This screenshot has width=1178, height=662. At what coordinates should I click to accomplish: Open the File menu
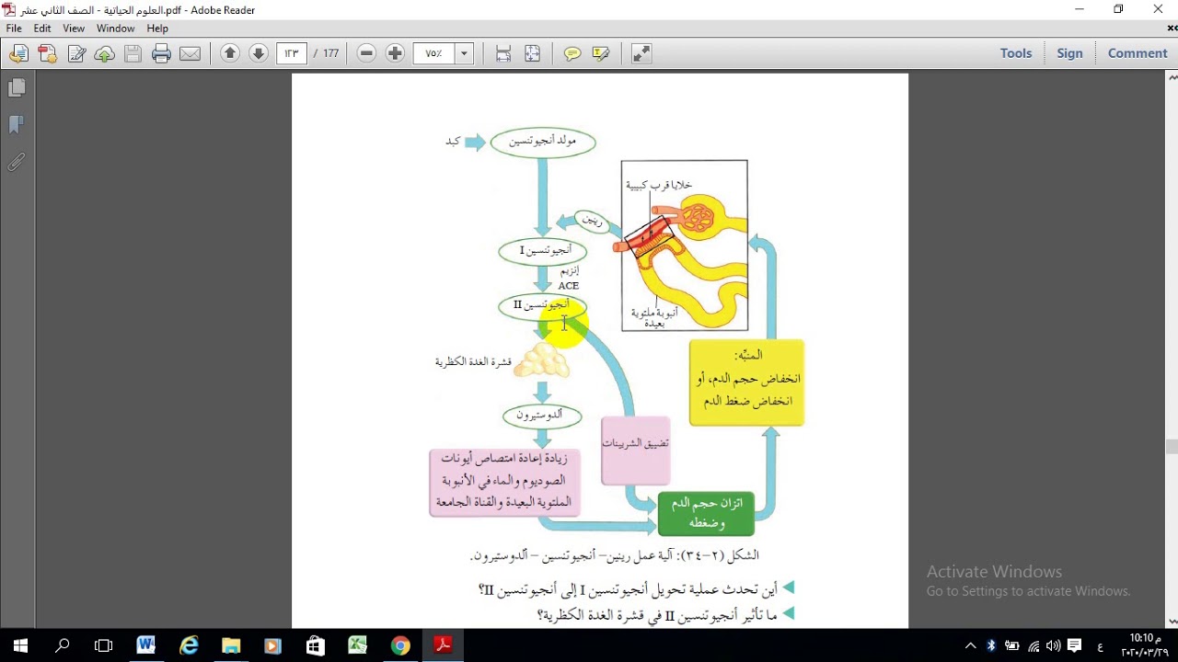point(15,29)
